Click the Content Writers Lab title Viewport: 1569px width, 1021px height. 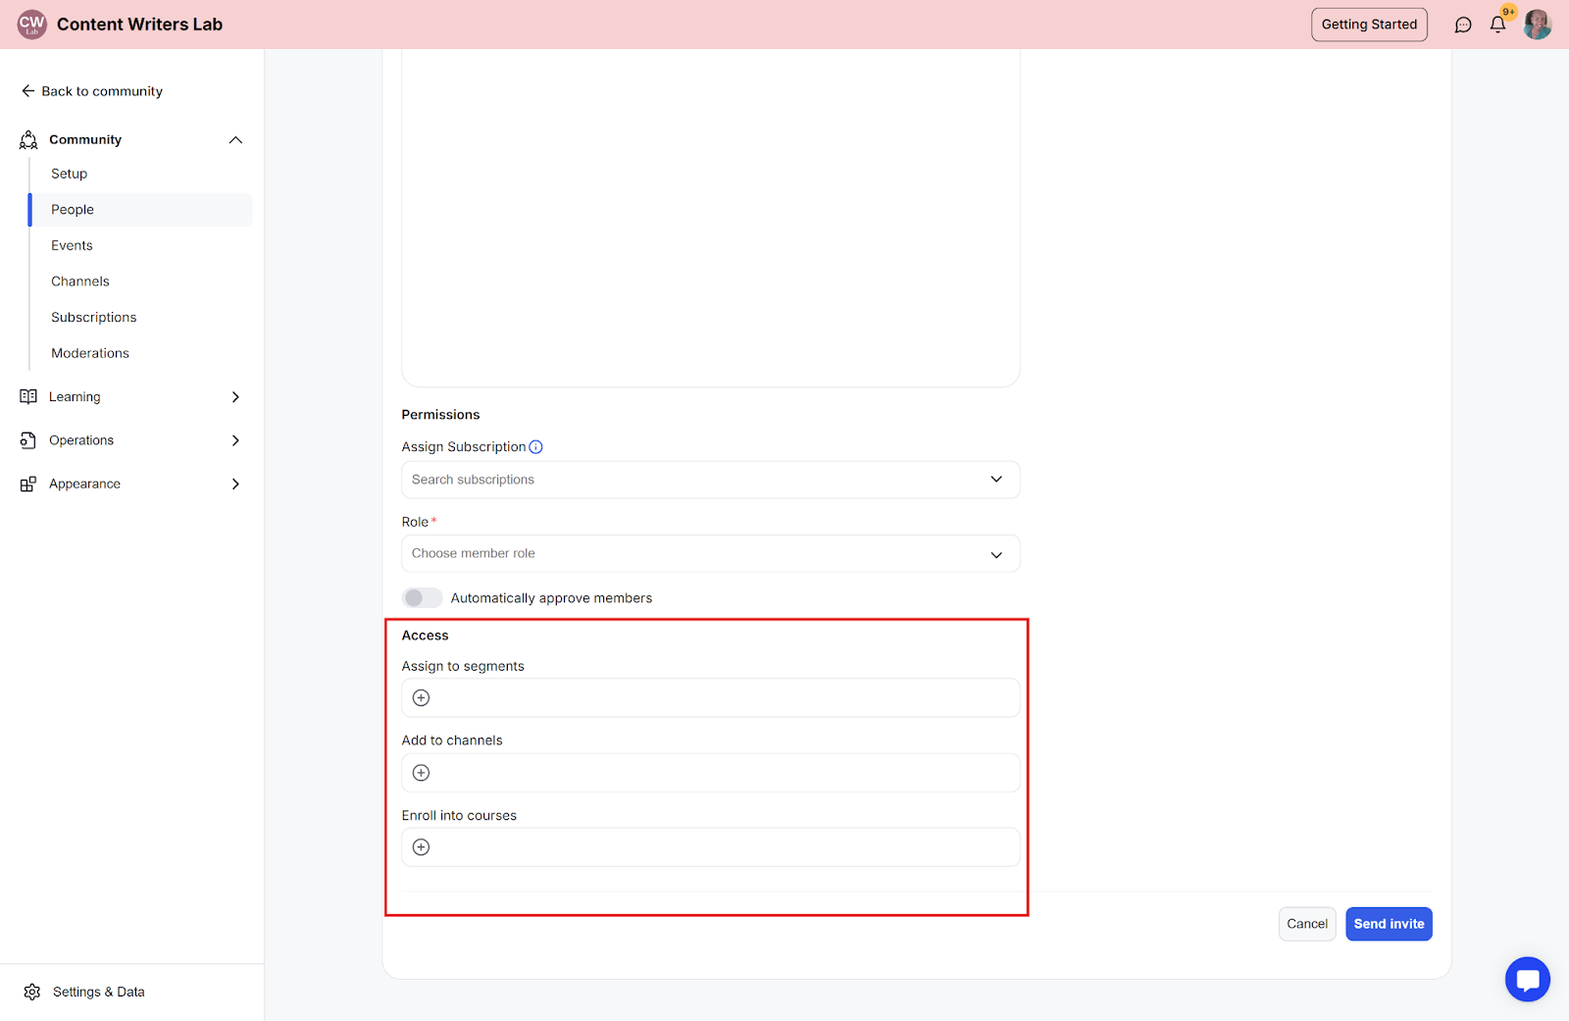point(139,25)
